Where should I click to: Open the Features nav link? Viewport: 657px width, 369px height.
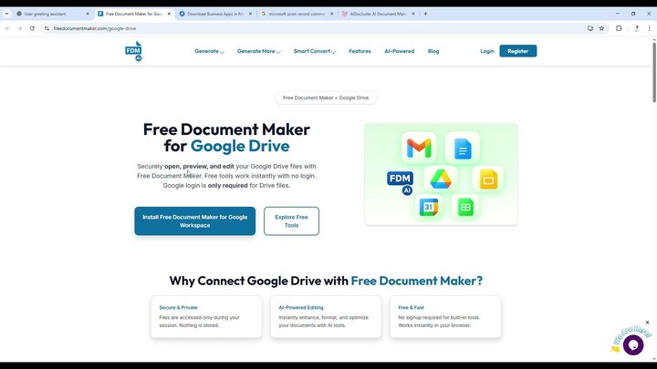click(x=360, y=51)
